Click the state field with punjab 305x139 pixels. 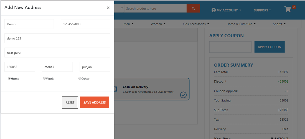(x=95, y=67)
